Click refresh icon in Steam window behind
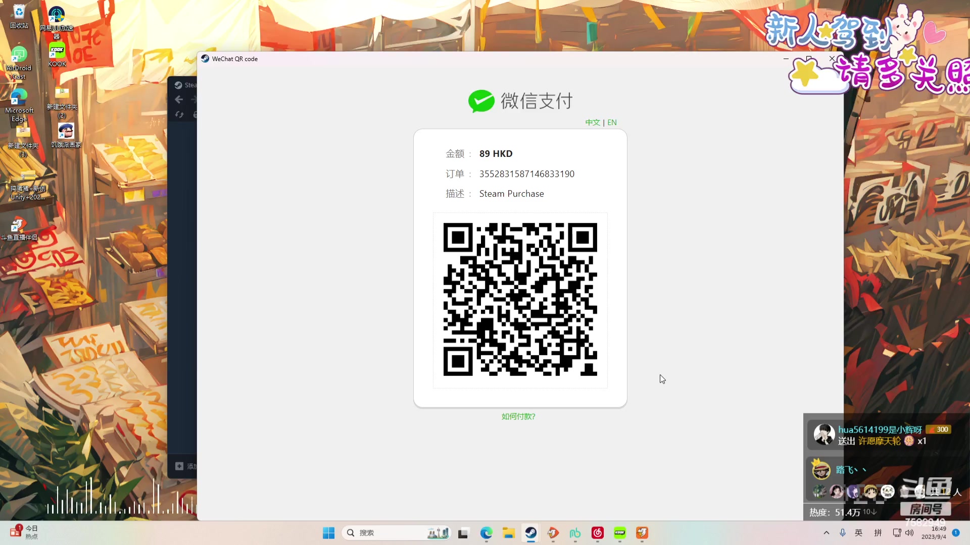This screenshot has height=545, width=970. coord(179,115)
